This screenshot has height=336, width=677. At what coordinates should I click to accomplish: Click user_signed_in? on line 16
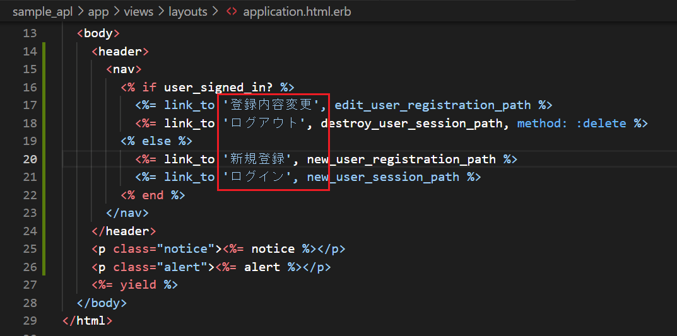tap(218, 87)
